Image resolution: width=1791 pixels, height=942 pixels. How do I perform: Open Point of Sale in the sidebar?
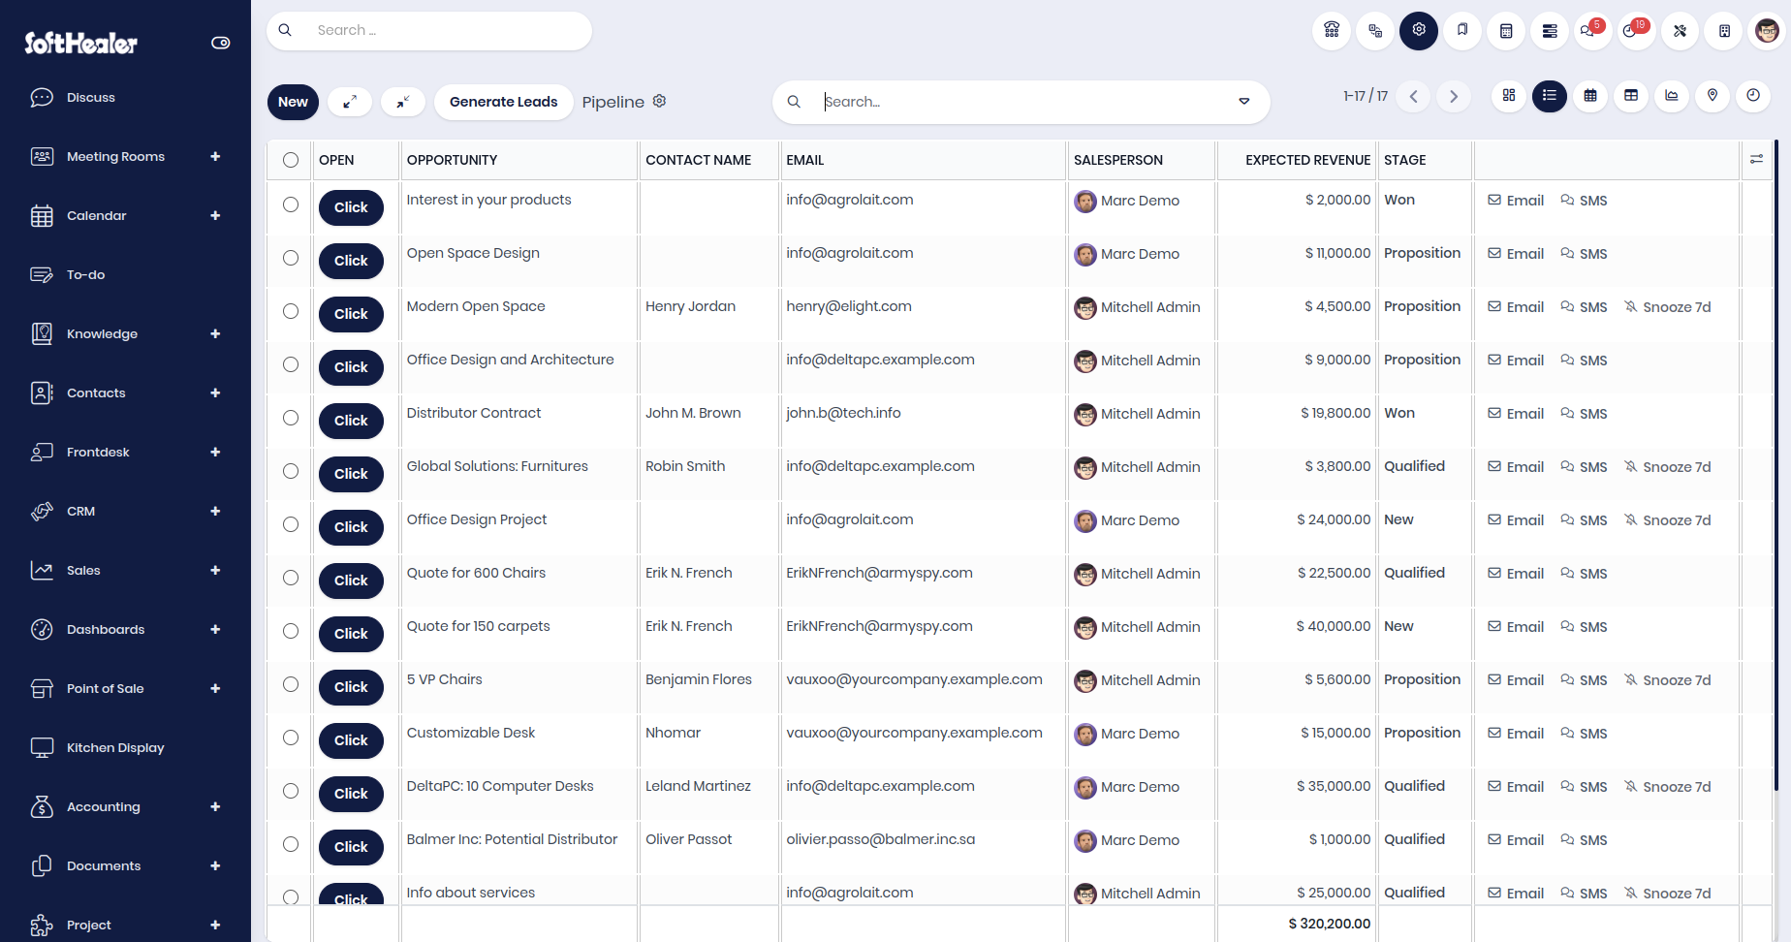click(105, 688)
